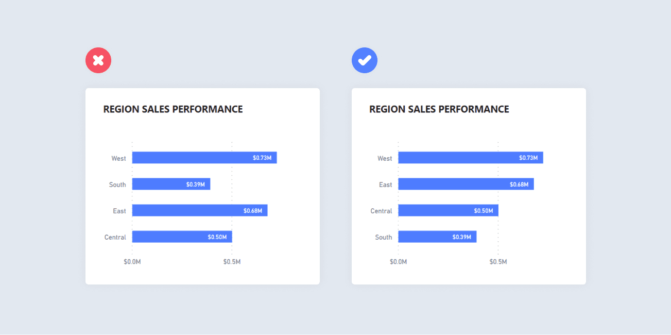Click the $0.0M axis tick in the sorted chart
Image resolution: width=671 pixels, height=335 pixels.
click(x=399, y=262)
